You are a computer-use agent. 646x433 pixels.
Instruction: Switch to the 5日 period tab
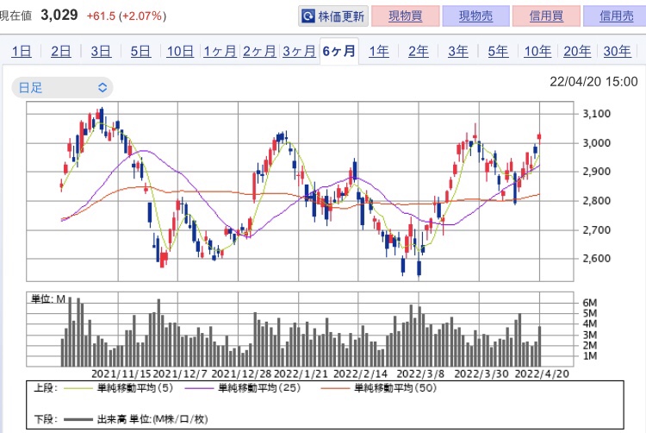point(140,51)
